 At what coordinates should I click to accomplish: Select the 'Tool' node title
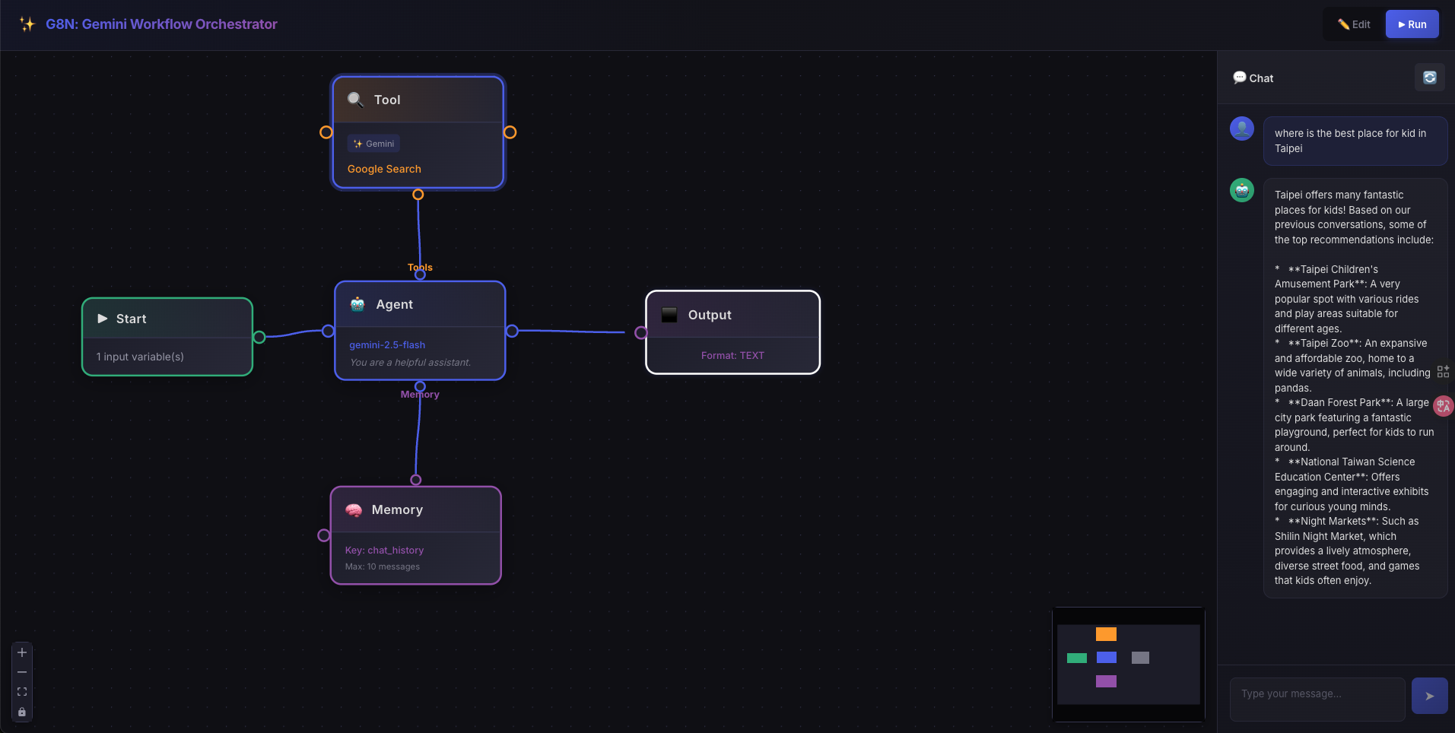click(x=387, y=100)
